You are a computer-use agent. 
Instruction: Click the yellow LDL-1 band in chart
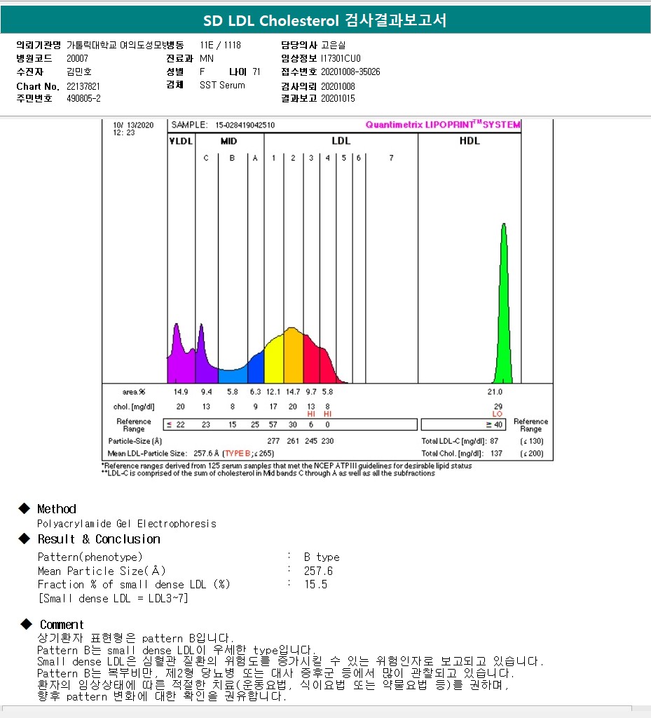(x=274, y=362)
